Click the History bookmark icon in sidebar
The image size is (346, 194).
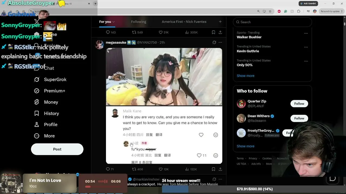coord(37,113)
